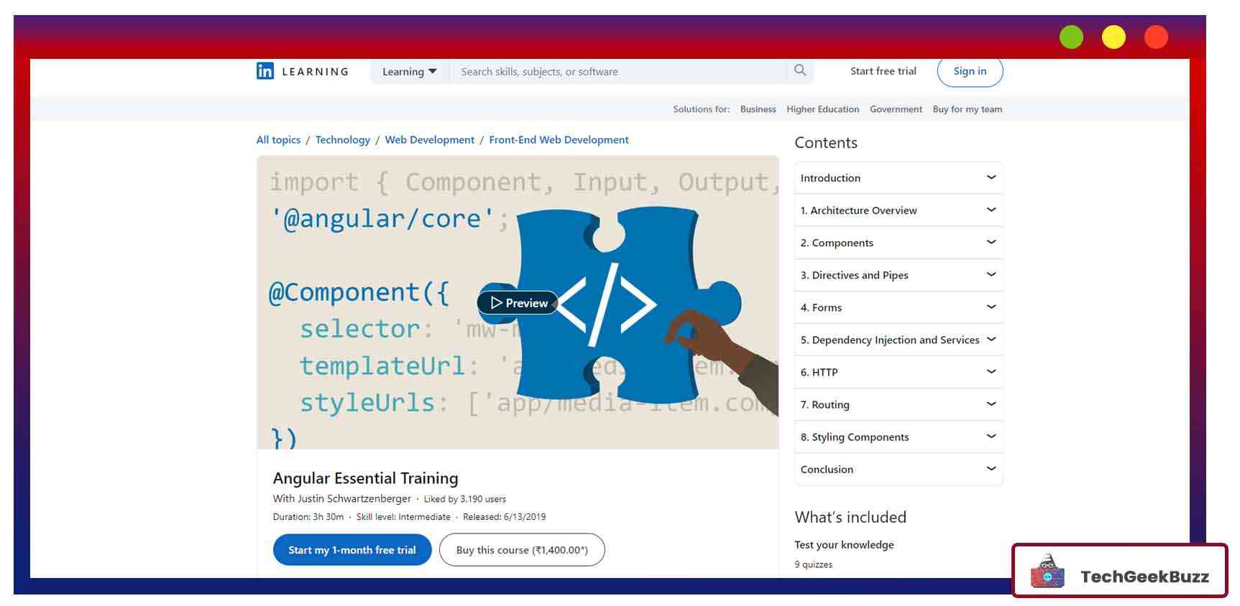Expand the Directives and Pipes chapter
Image resolution: width=1240 pixels, height=606 pixels.
click(898, 275)
